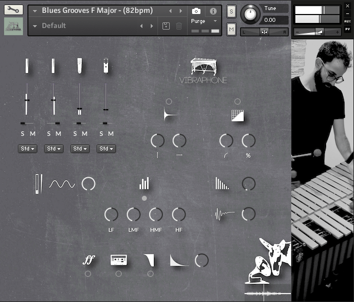The width and height of the screenshot is (354, 302).
Task: Click the reverb impulse icon
Action: point(170,115)
